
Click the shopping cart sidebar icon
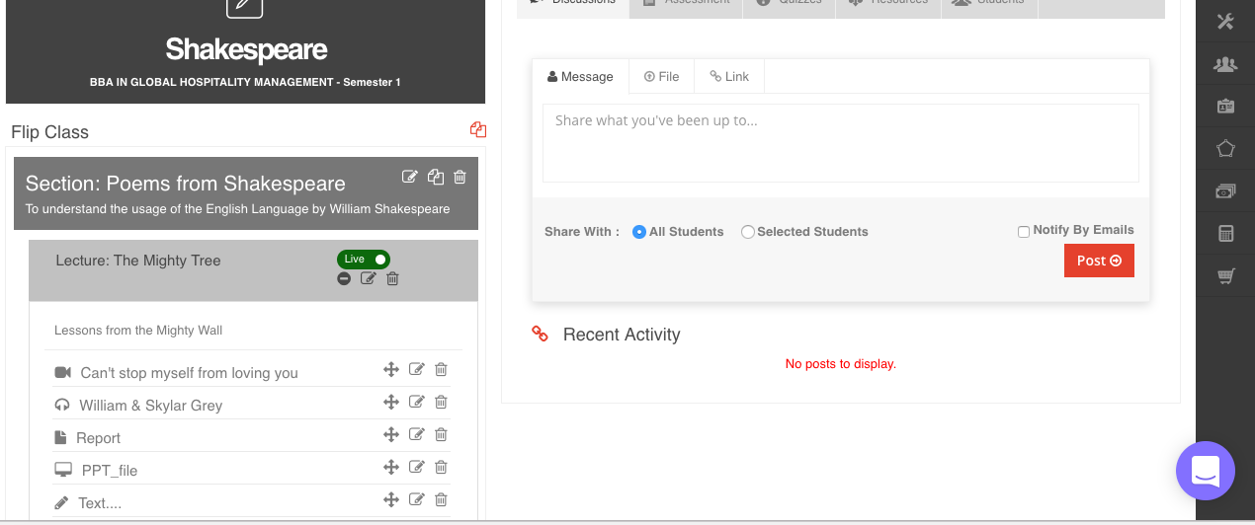point(1225,276)
